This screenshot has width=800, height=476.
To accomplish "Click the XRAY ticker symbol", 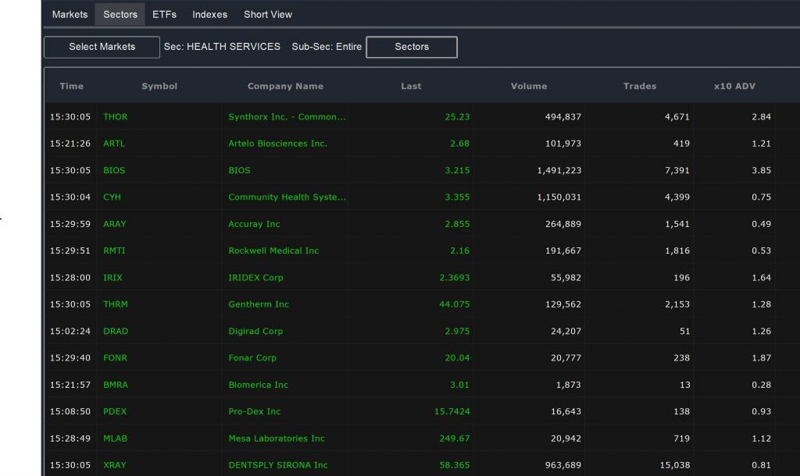I will point(115,465).
